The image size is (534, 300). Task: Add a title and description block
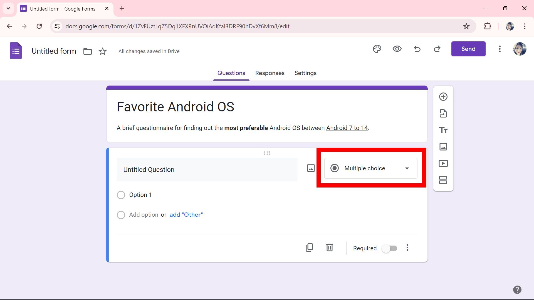coord(443,130)
